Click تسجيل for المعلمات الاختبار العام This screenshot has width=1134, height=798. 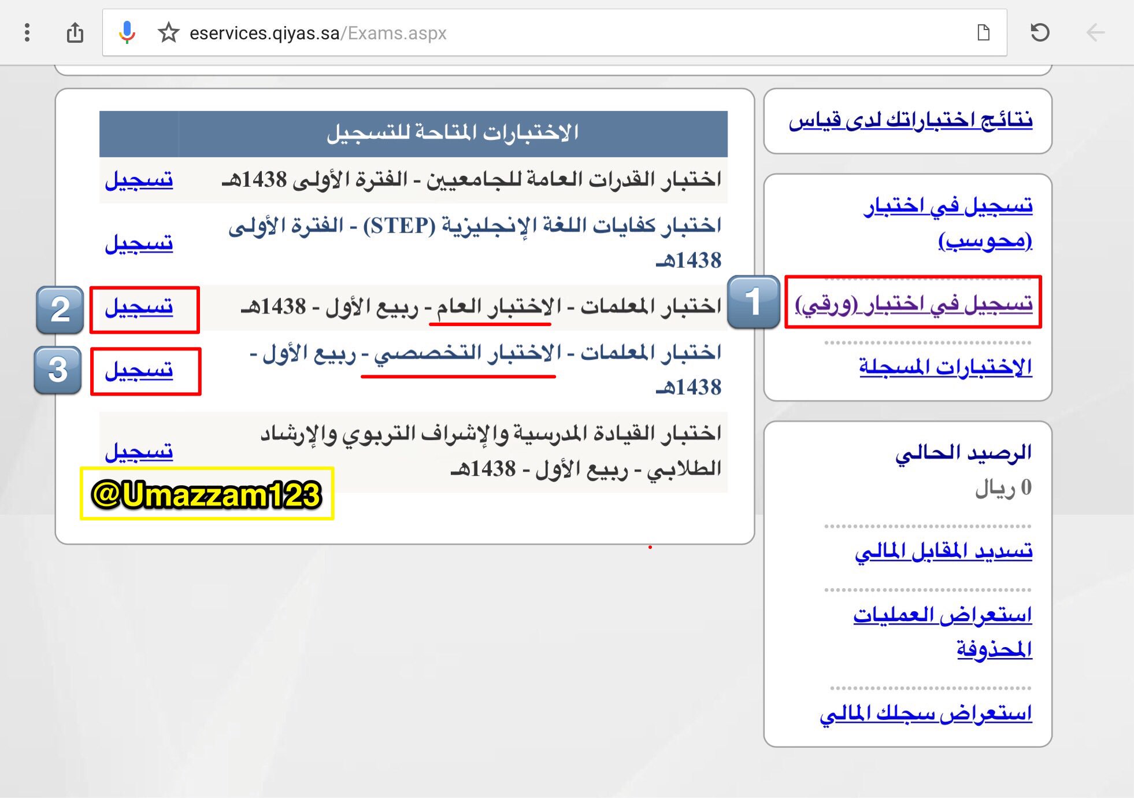[x=139, y=307]
